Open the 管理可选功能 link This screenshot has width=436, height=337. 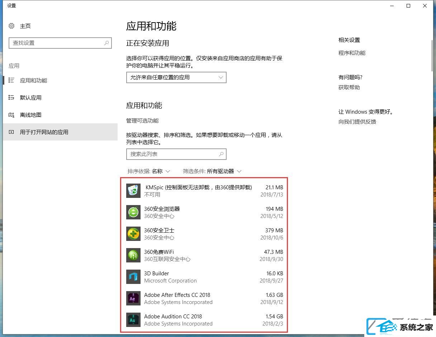pos(142,121)
